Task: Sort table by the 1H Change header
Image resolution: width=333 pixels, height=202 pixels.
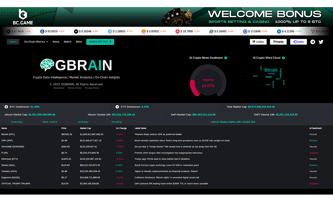Action: [x=121, y=128]
